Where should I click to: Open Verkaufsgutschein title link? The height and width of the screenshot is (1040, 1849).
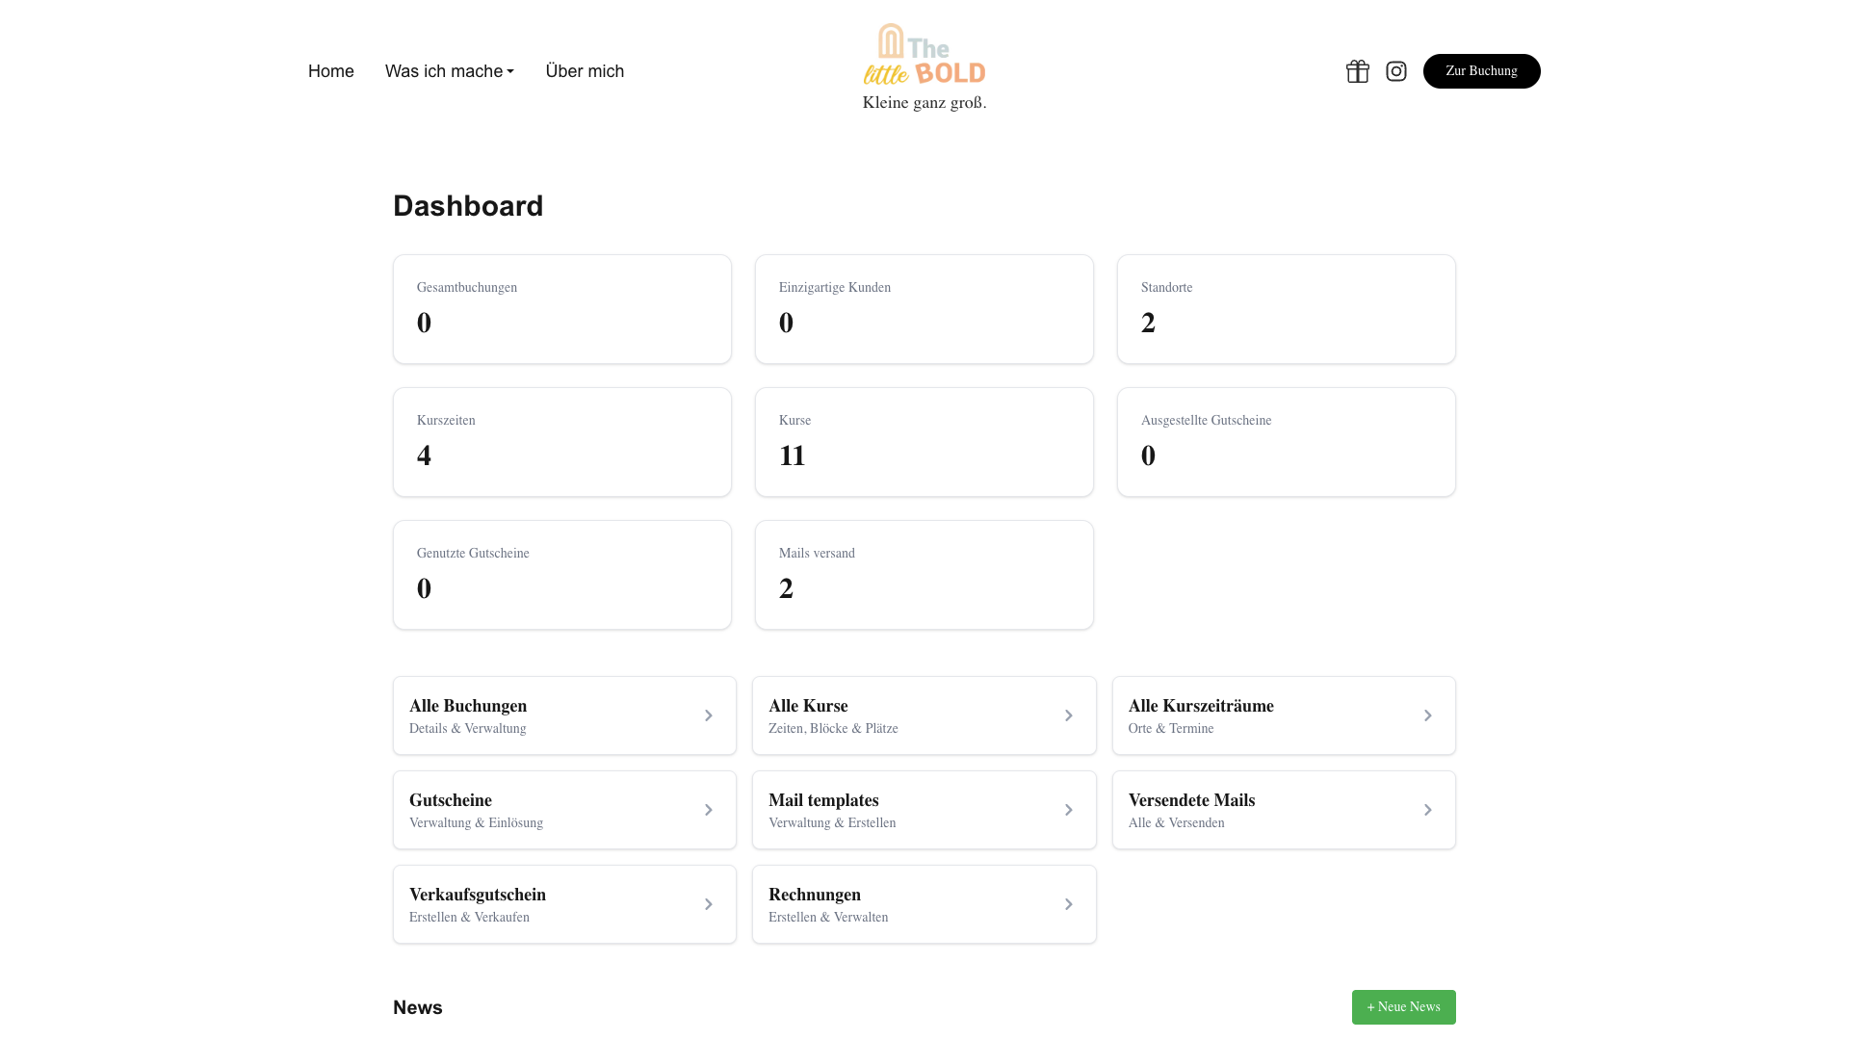pos(478,895)
